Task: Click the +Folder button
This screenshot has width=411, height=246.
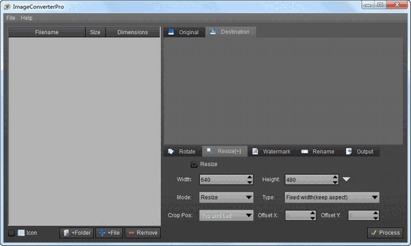Action: pos(77,232)
